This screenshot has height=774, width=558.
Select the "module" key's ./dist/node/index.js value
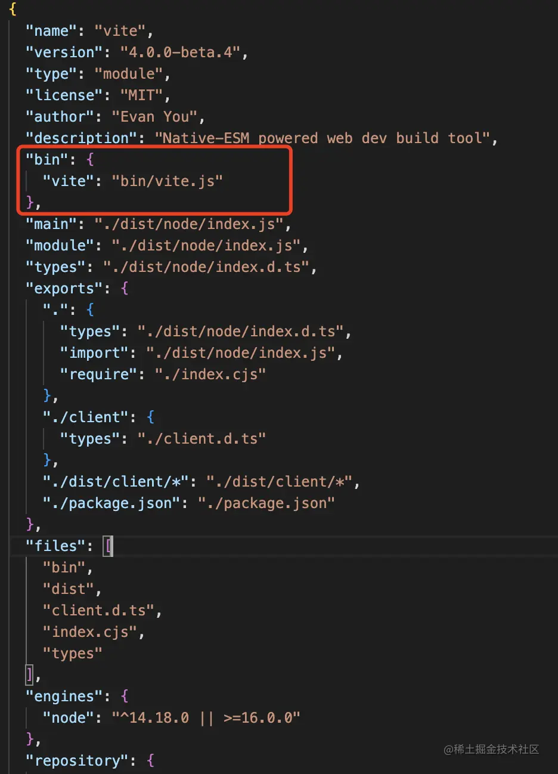point(206,246)
